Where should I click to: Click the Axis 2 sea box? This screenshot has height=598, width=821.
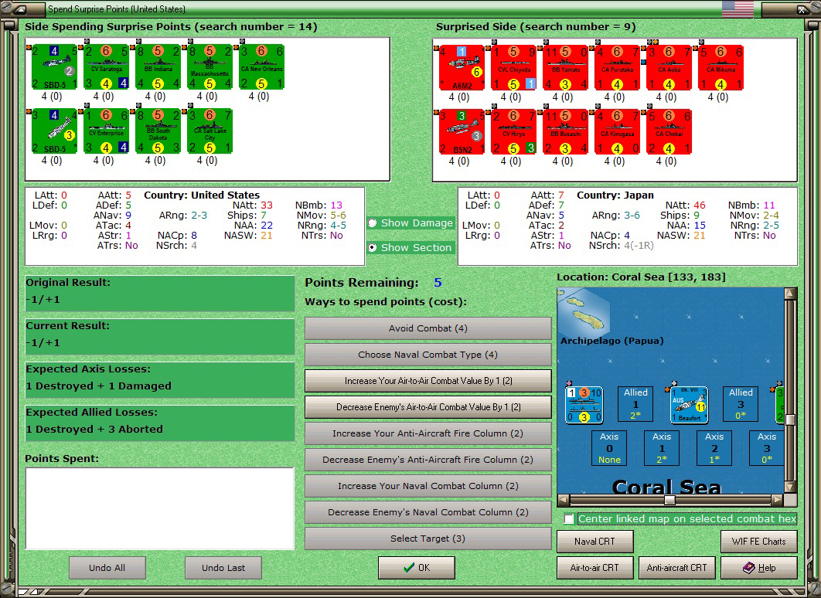coord(714,448)
